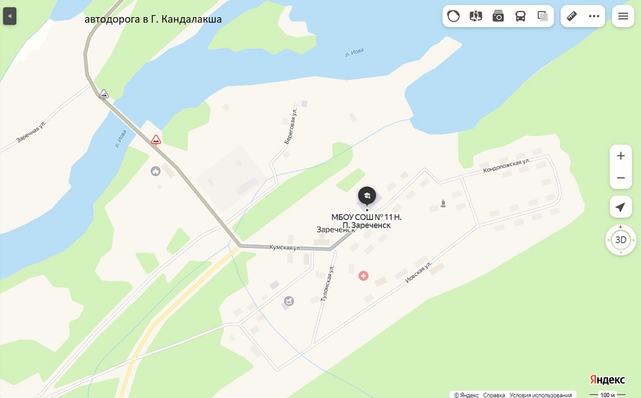This screenshot has width=641, height=398.
Task: Select the red cross medical marker
Action: pos(363,276)
